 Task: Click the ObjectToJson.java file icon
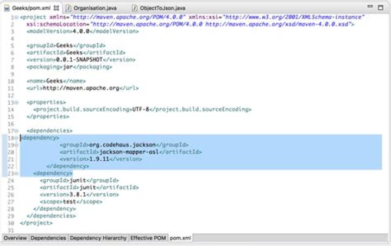click(x=135, y=8)
